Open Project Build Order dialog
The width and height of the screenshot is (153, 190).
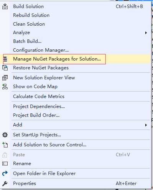pos(36,115)
